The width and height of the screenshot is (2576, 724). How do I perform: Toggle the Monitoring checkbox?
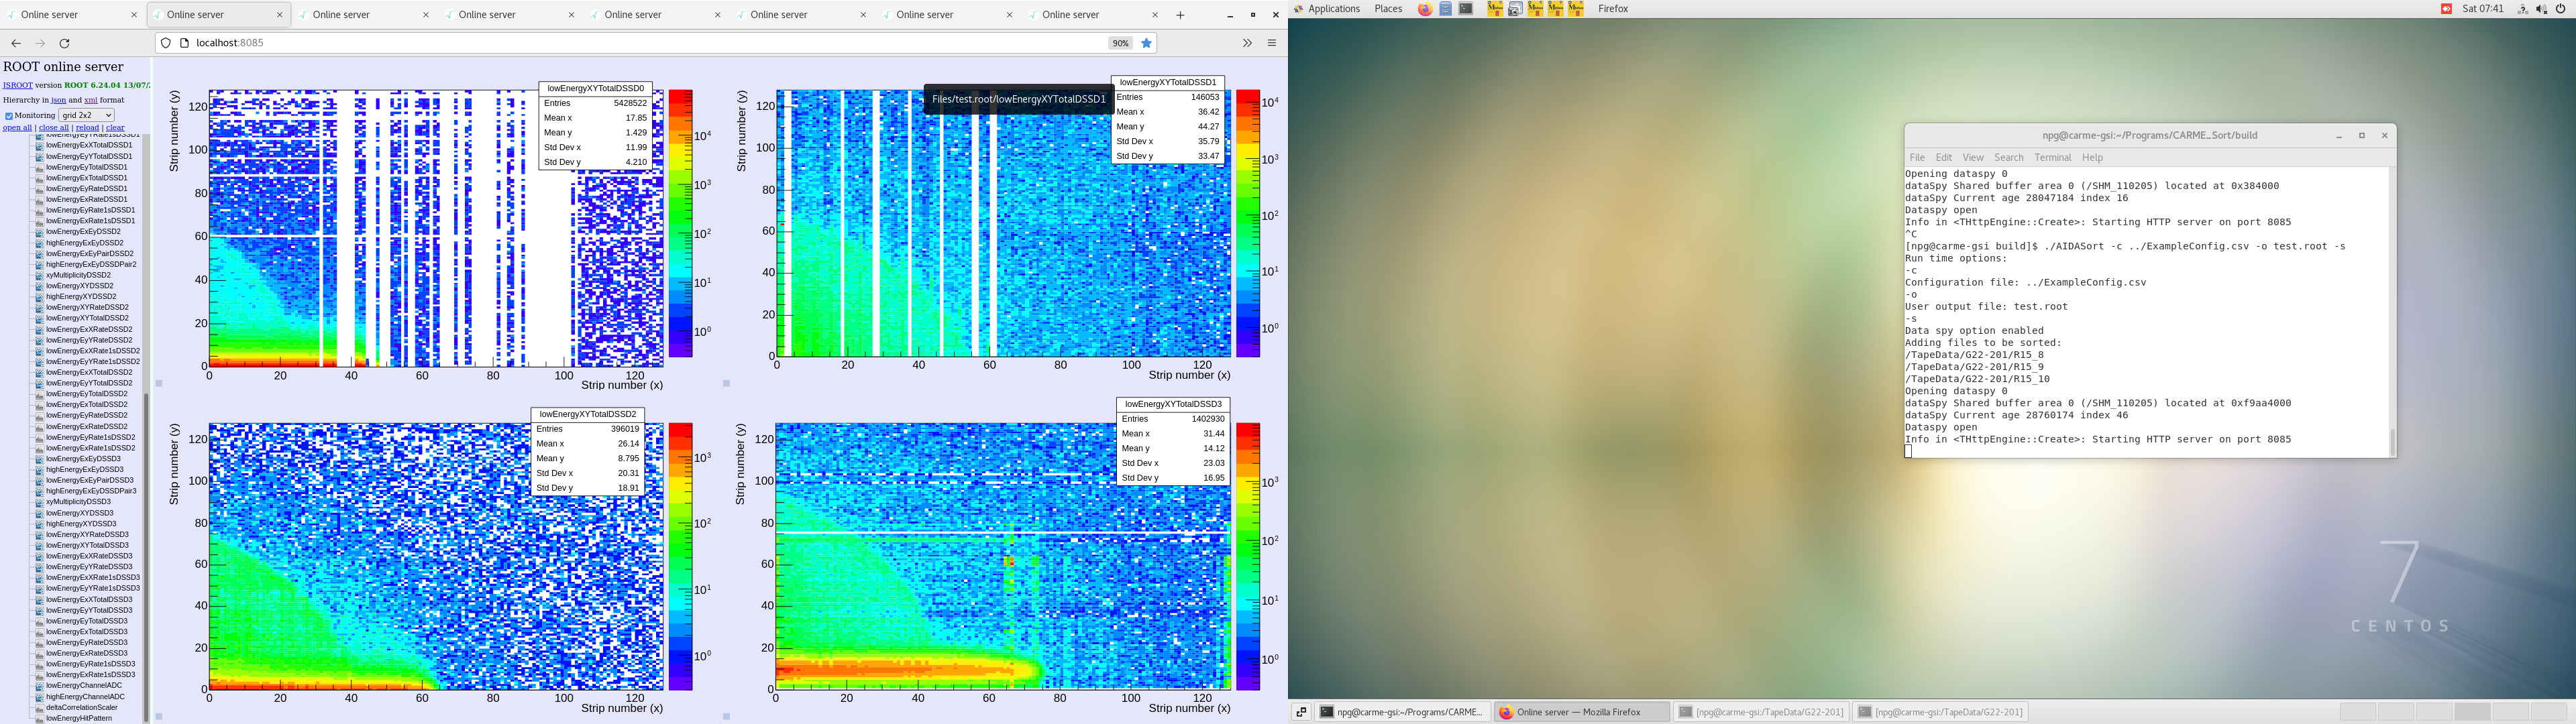coord(9,116)
